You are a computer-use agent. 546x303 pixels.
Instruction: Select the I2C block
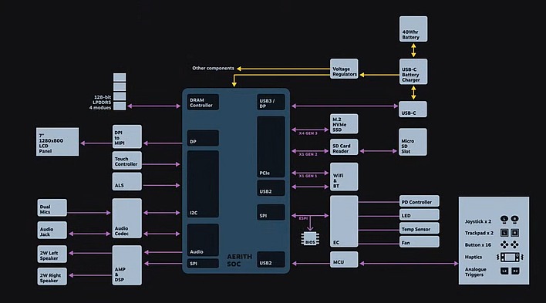(203, 184)
